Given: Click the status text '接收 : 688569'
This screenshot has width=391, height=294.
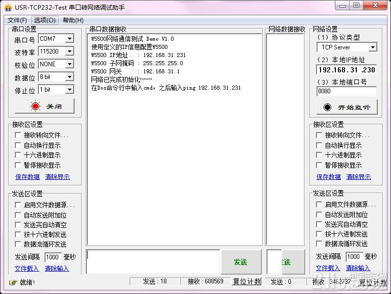Looking at the screenshot, I should [x=206, y=282].
